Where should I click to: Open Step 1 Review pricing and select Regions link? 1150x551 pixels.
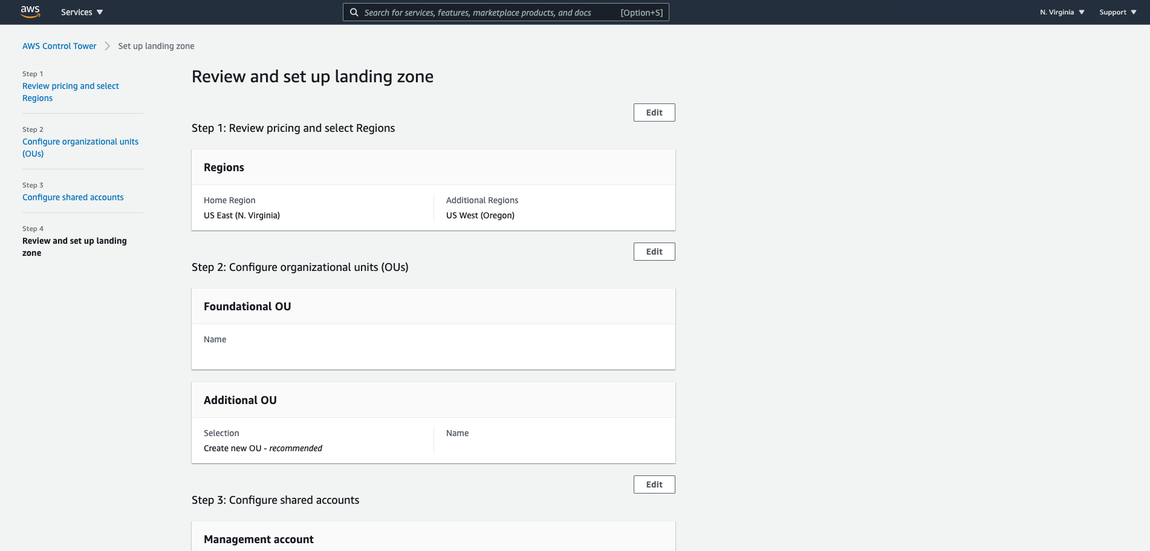pyautogui.click(x=71, y=92)
